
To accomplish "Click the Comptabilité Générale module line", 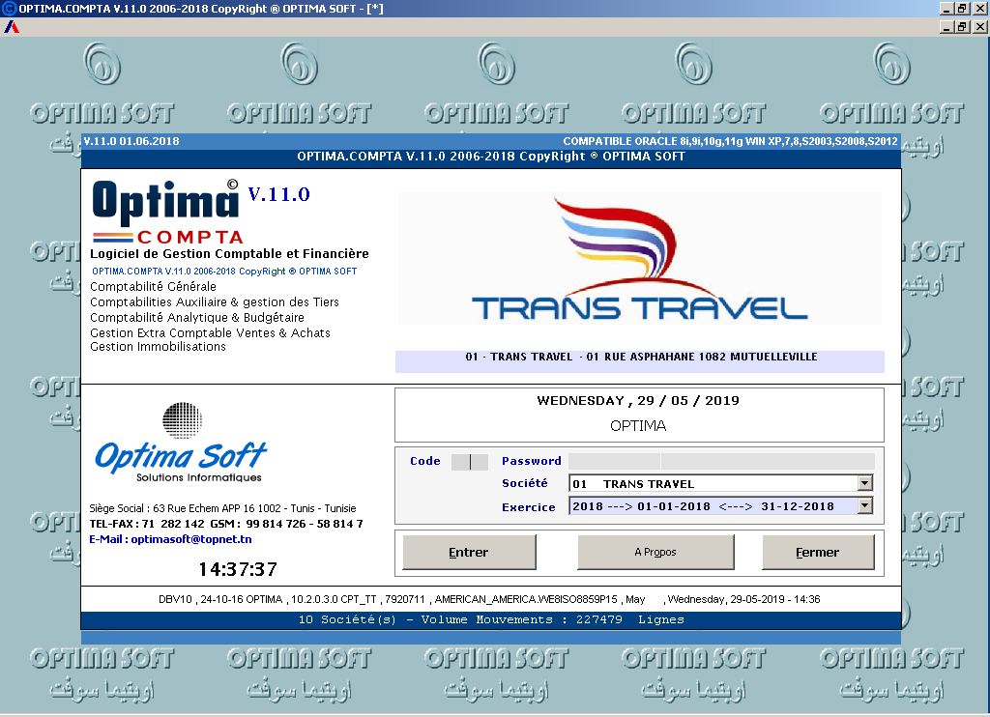I will tap(153, 287).
